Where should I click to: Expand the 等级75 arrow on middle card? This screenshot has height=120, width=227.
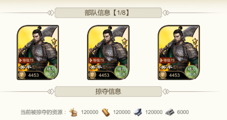pyautogui.click(x=91, y=60)
